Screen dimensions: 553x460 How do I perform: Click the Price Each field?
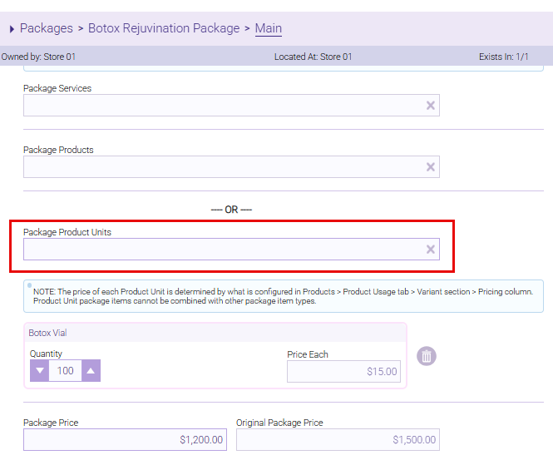click(343, 372)
